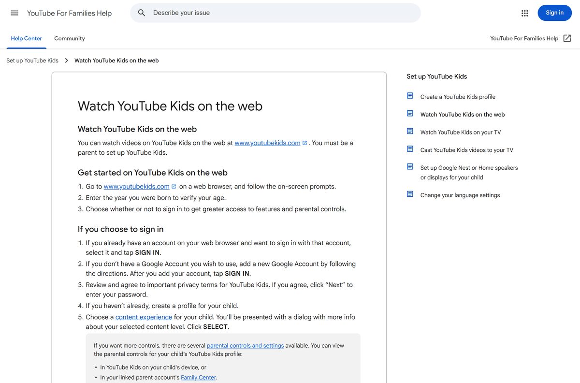This screenshot has width=580, height=383.
Task: Click article icon next to Watch YouTube Kids on your TV
Action: [410, 131]
